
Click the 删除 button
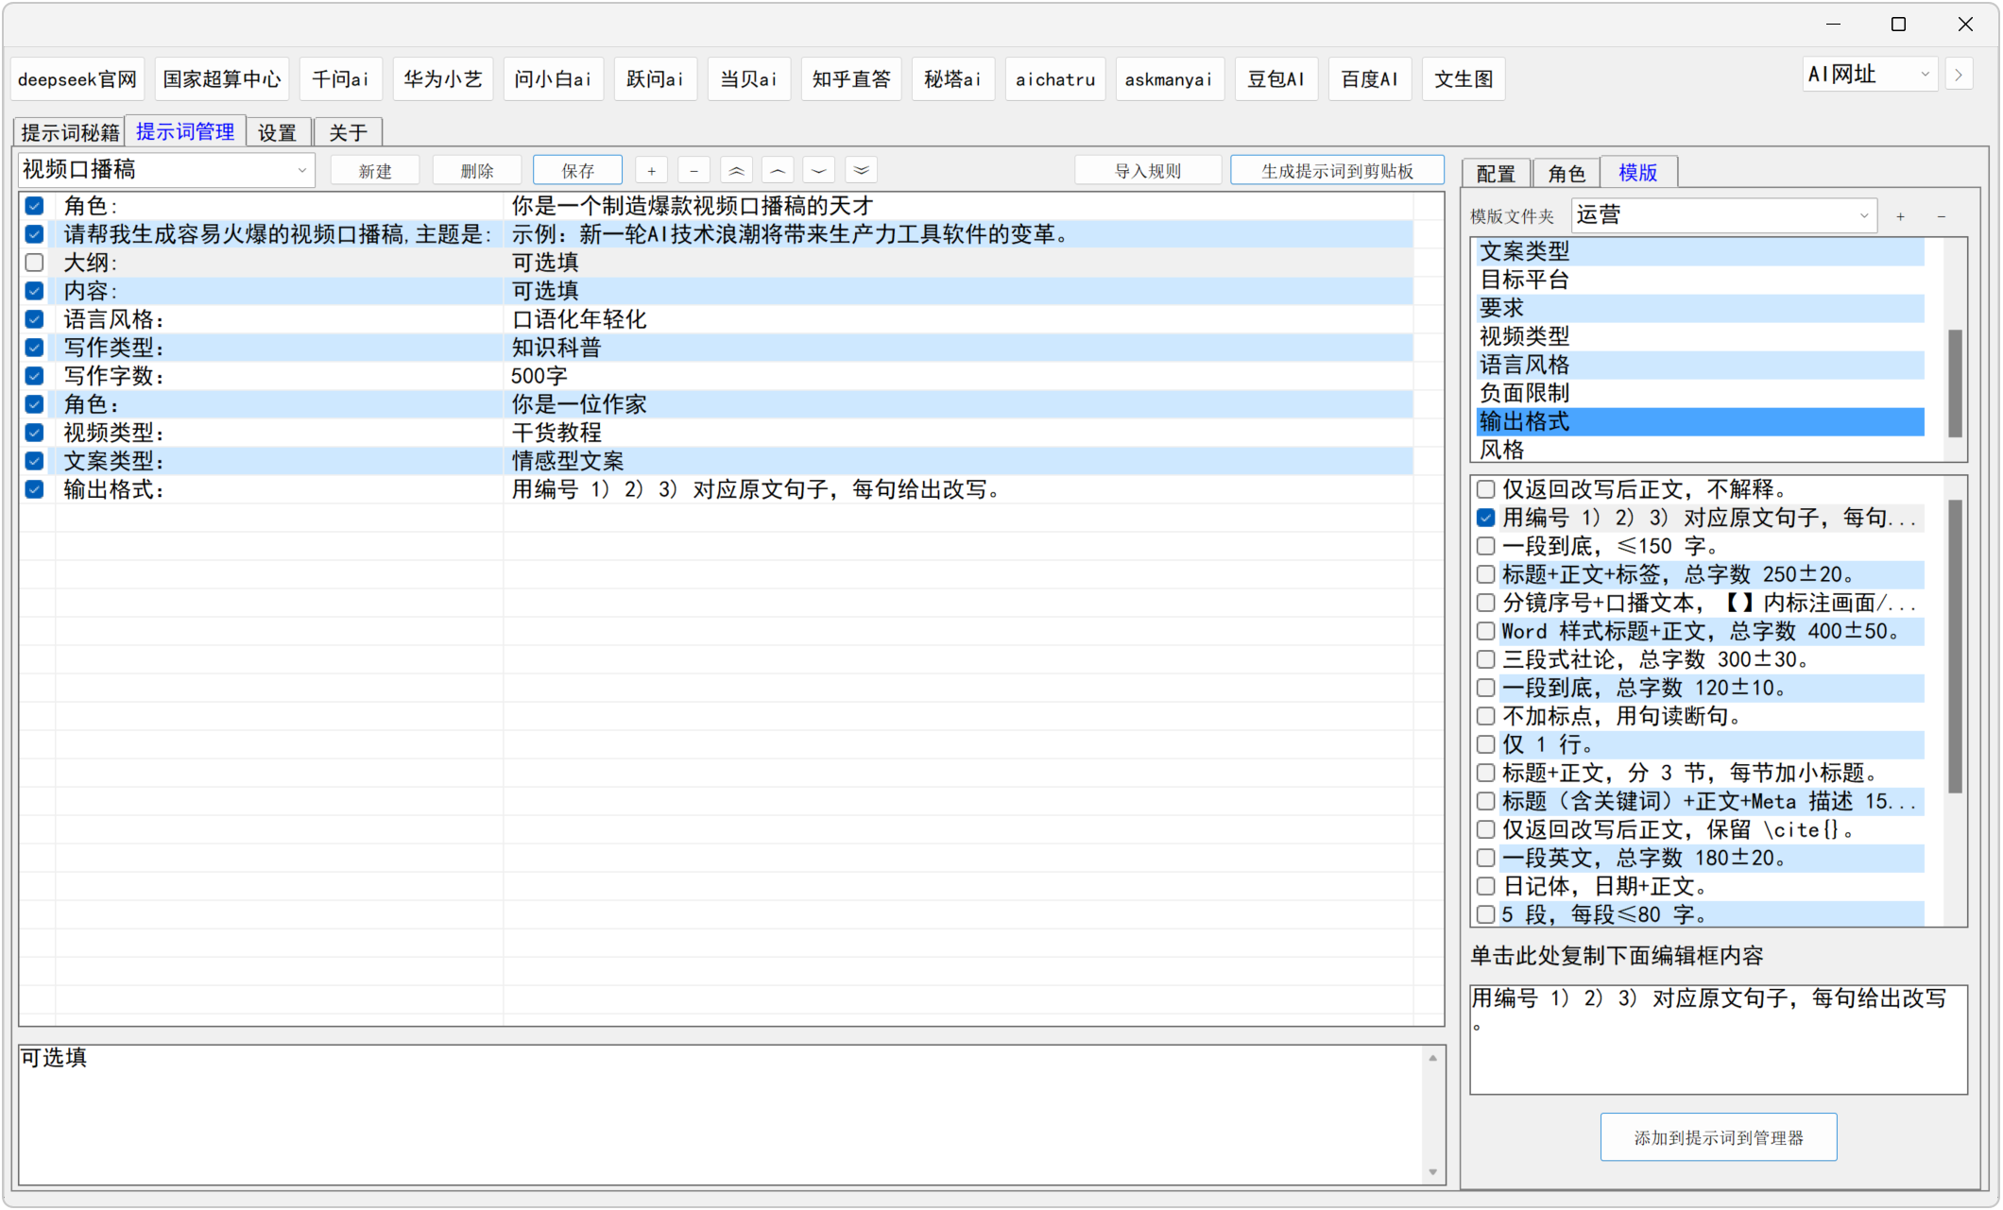tap(477, 170)
